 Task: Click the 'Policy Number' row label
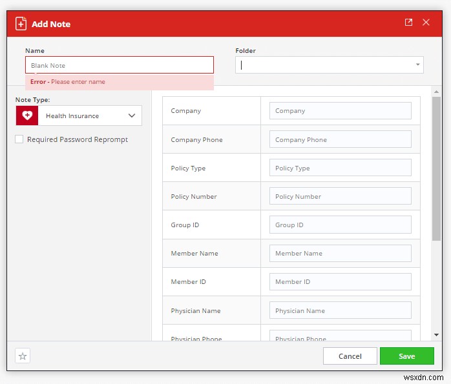194,196
